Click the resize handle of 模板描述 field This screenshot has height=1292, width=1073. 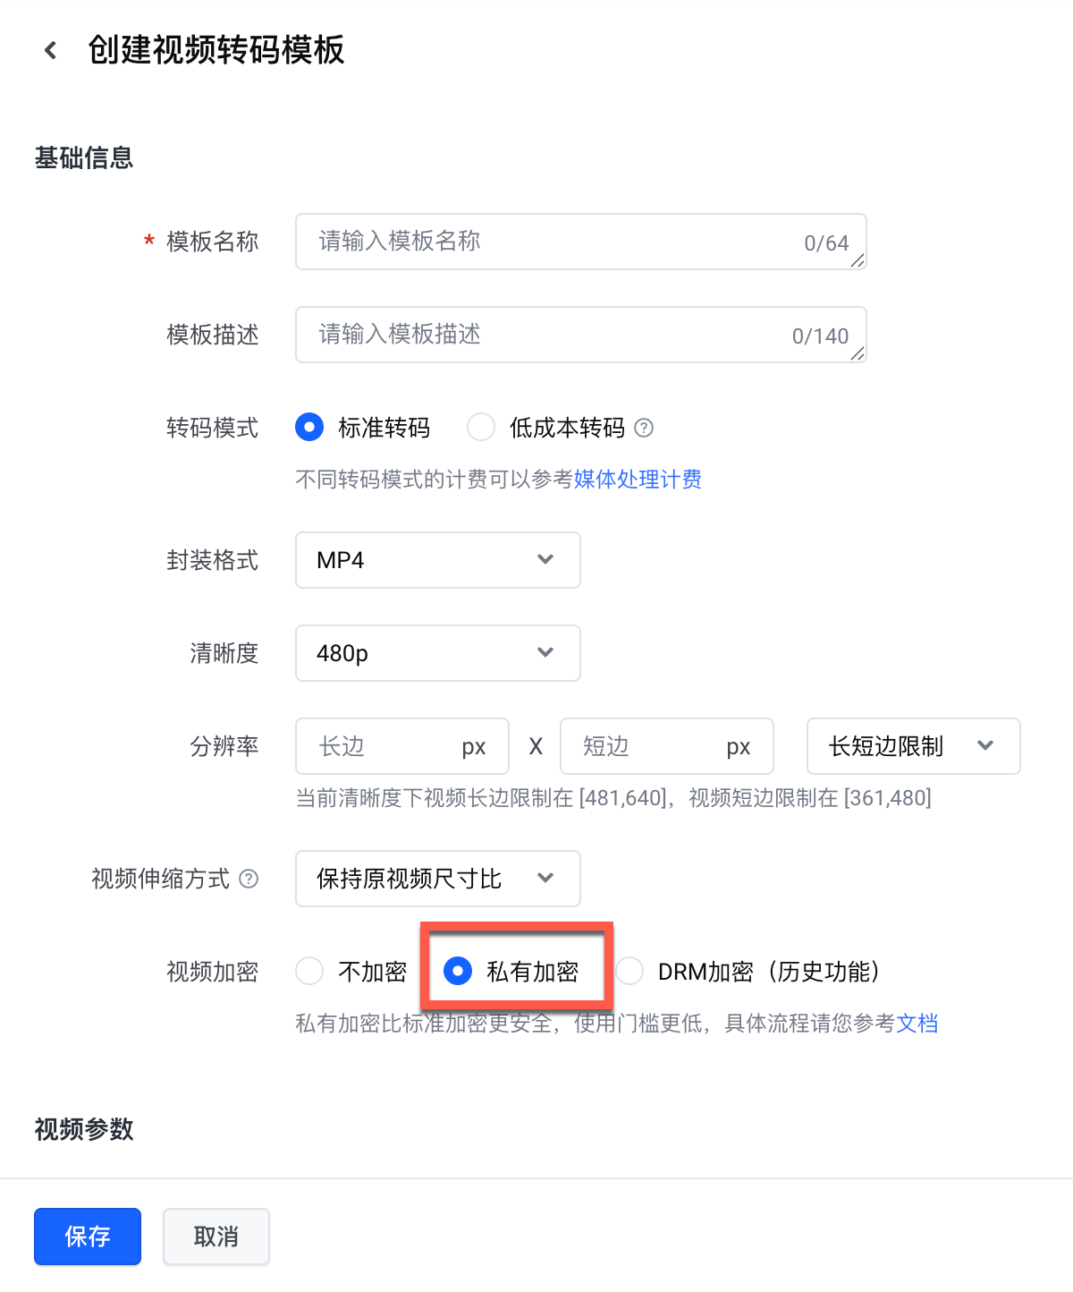tap(858, 353)
